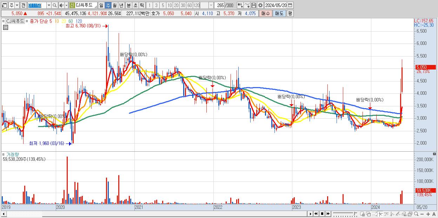Click the add-line indicator icon

(247, 5)
